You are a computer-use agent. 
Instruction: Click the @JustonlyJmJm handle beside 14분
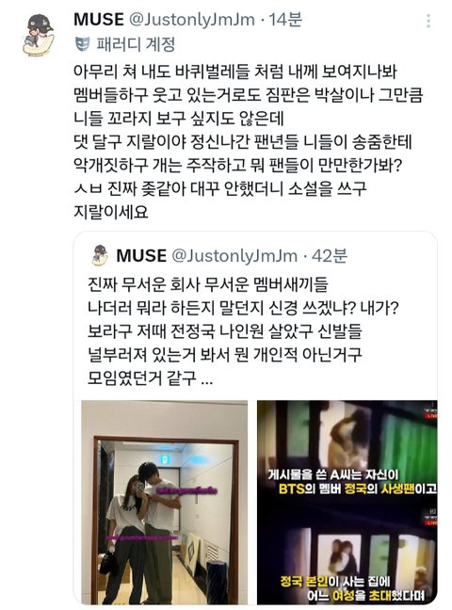point(192,20)
